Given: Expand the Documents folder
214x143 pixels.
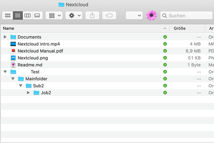Looking at the screenshot, I should [x=5, y=37].
